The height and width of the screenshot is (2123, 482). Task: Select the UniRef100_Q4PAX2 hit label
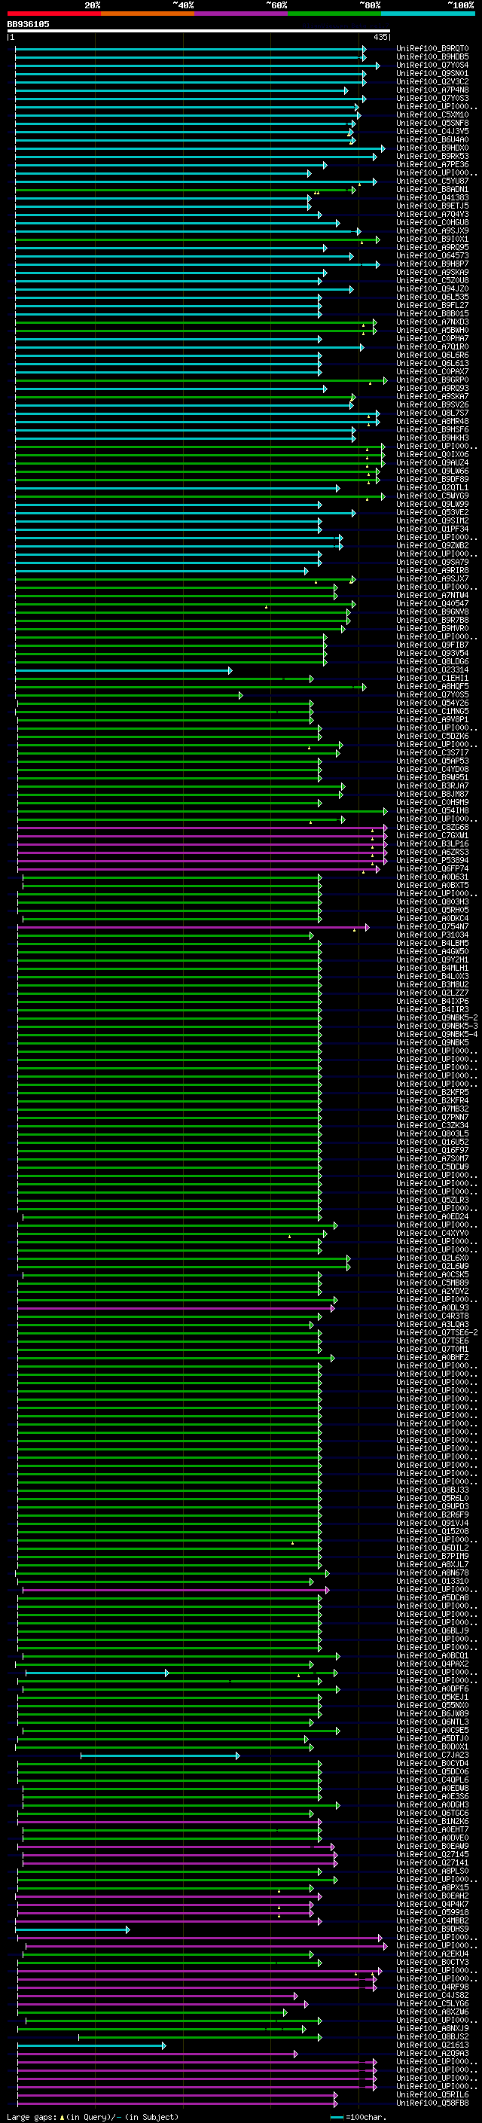pyautogui.click(x=432, y=1664)
